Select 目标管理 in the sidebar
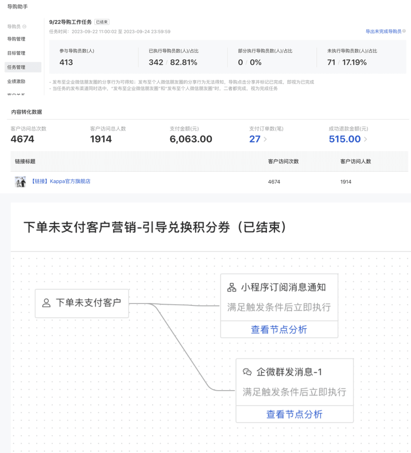 tap(16, 53)
